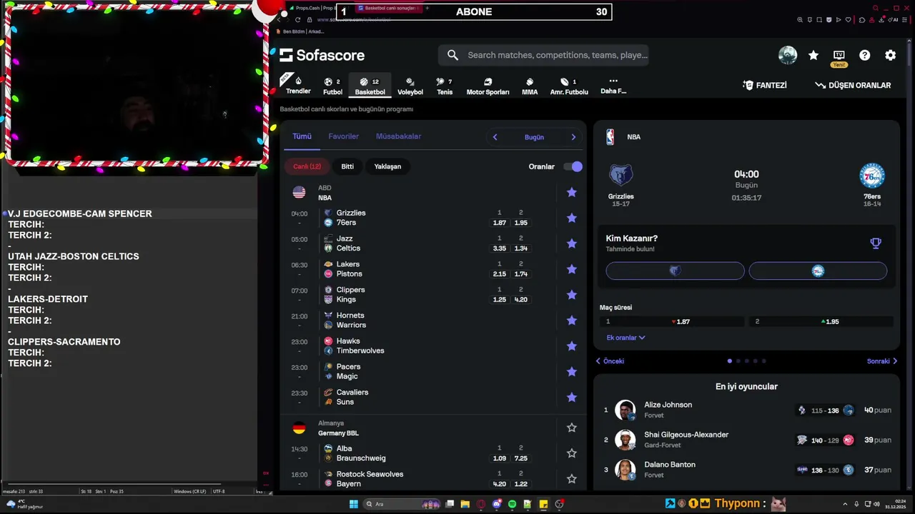Screen dimensions: 915x514
Task: Unfavorite the Grizzlies vs 76ers match
Action: [x=572, y=218]
